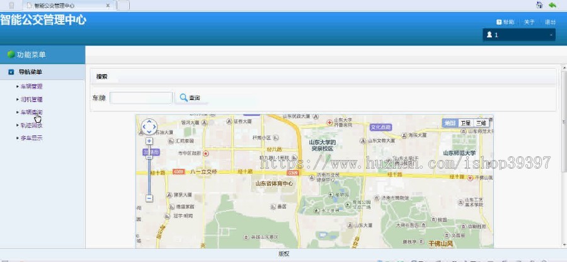
Task: Pan the map right with compass arrow
Action: (x=154, y=127)
